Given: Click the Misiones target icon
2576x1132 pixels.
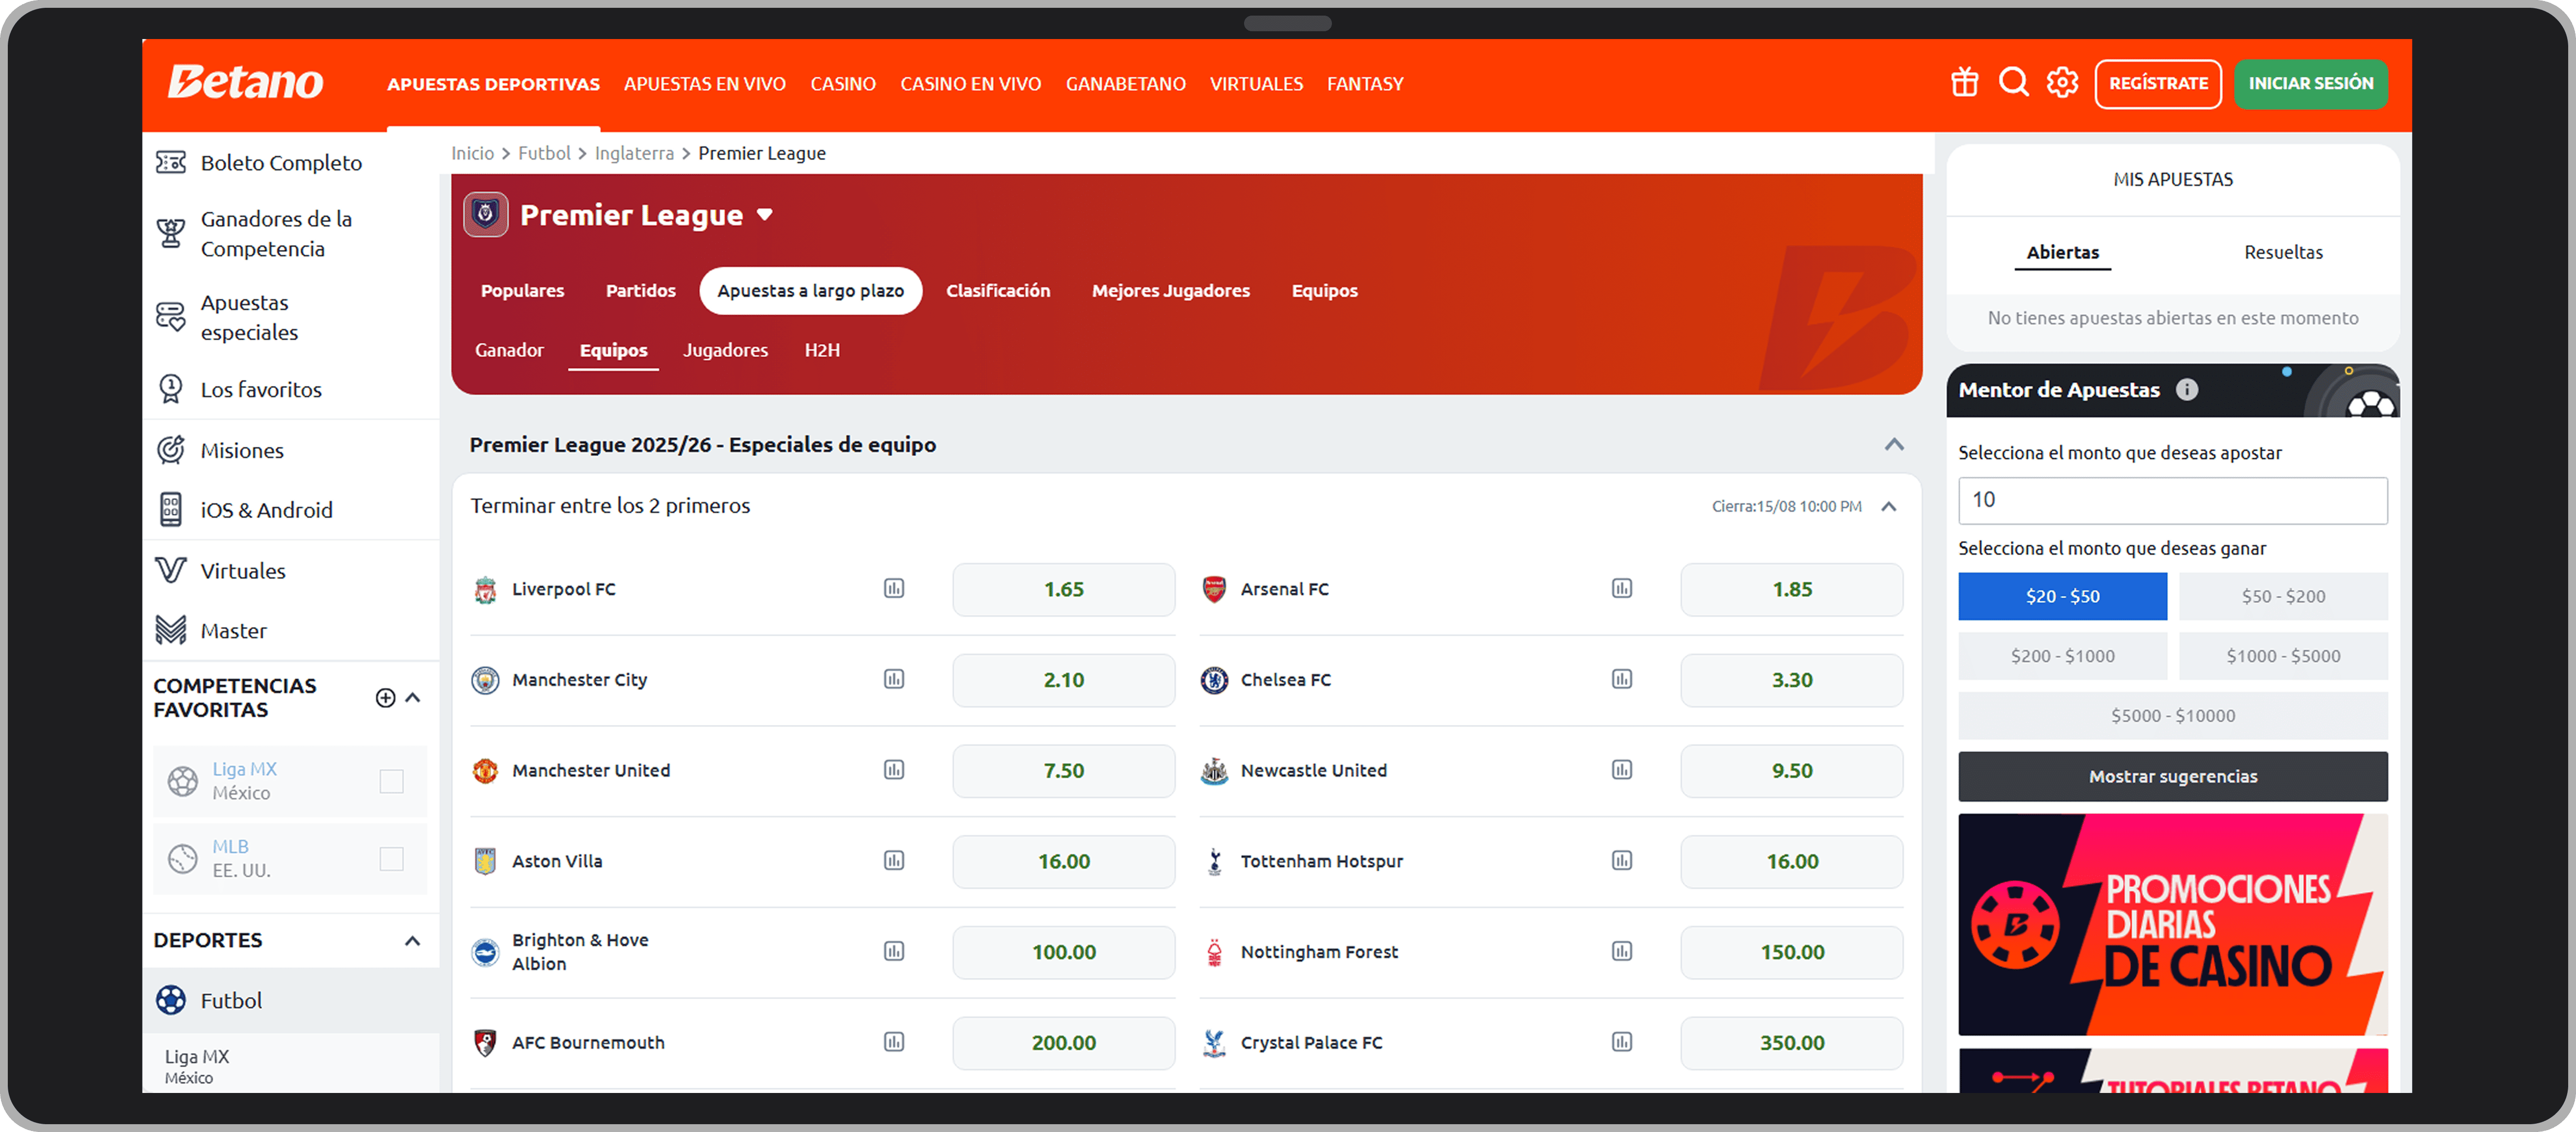Looking at the screenshot, I should [170, 450].
